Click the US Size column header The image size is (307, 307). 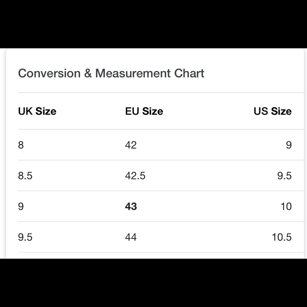[273, 111]
